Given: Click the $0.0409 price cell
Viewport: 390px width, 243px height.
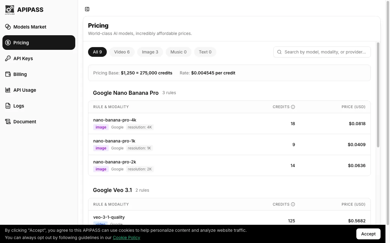Looking at the screenshot, I should pyautogui.click(x=356, y=145).
